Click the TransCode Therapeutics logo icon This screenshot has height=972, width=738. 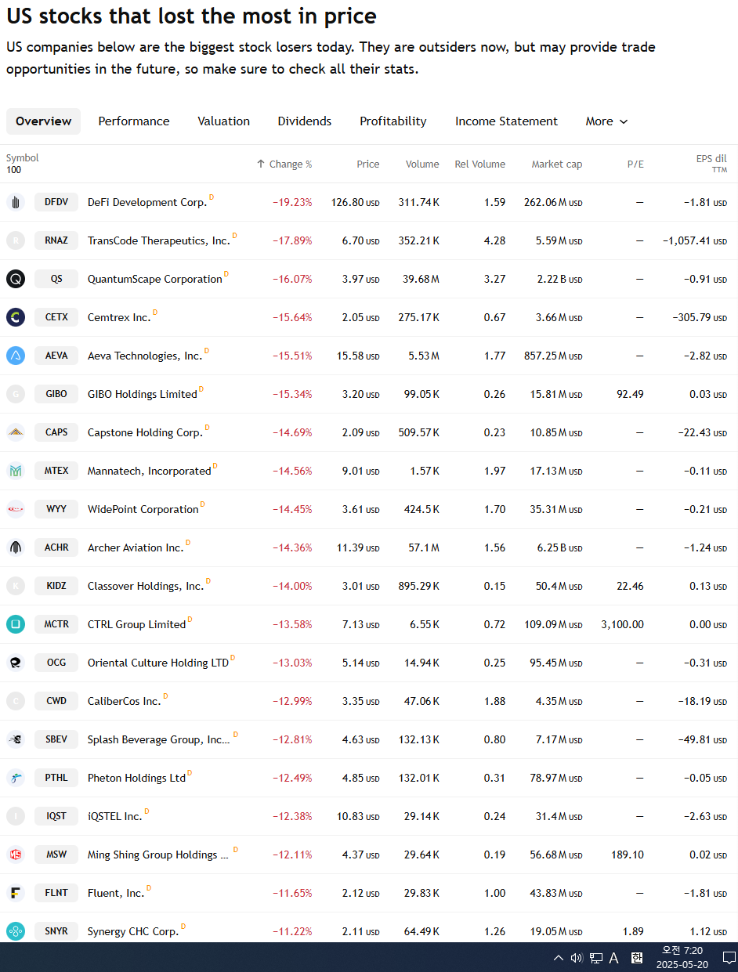coord(16,240)
